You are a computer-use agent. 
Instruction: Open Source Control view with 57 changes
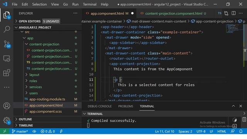tap(7, 44)
